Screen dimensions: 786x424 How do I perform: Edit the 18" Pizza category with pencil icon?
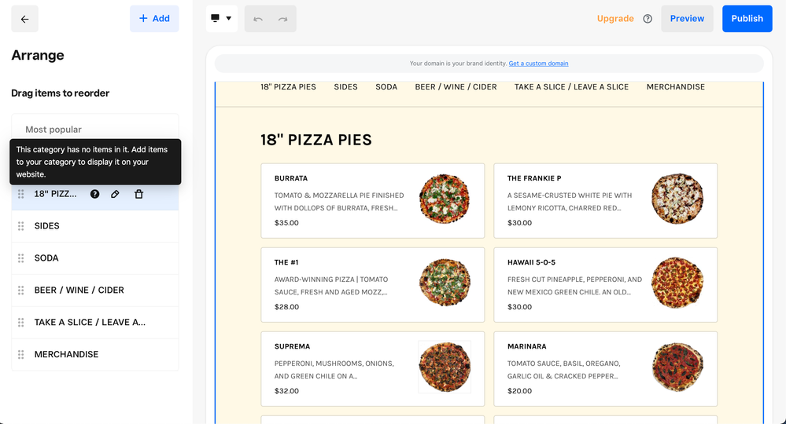click(115, 194)
